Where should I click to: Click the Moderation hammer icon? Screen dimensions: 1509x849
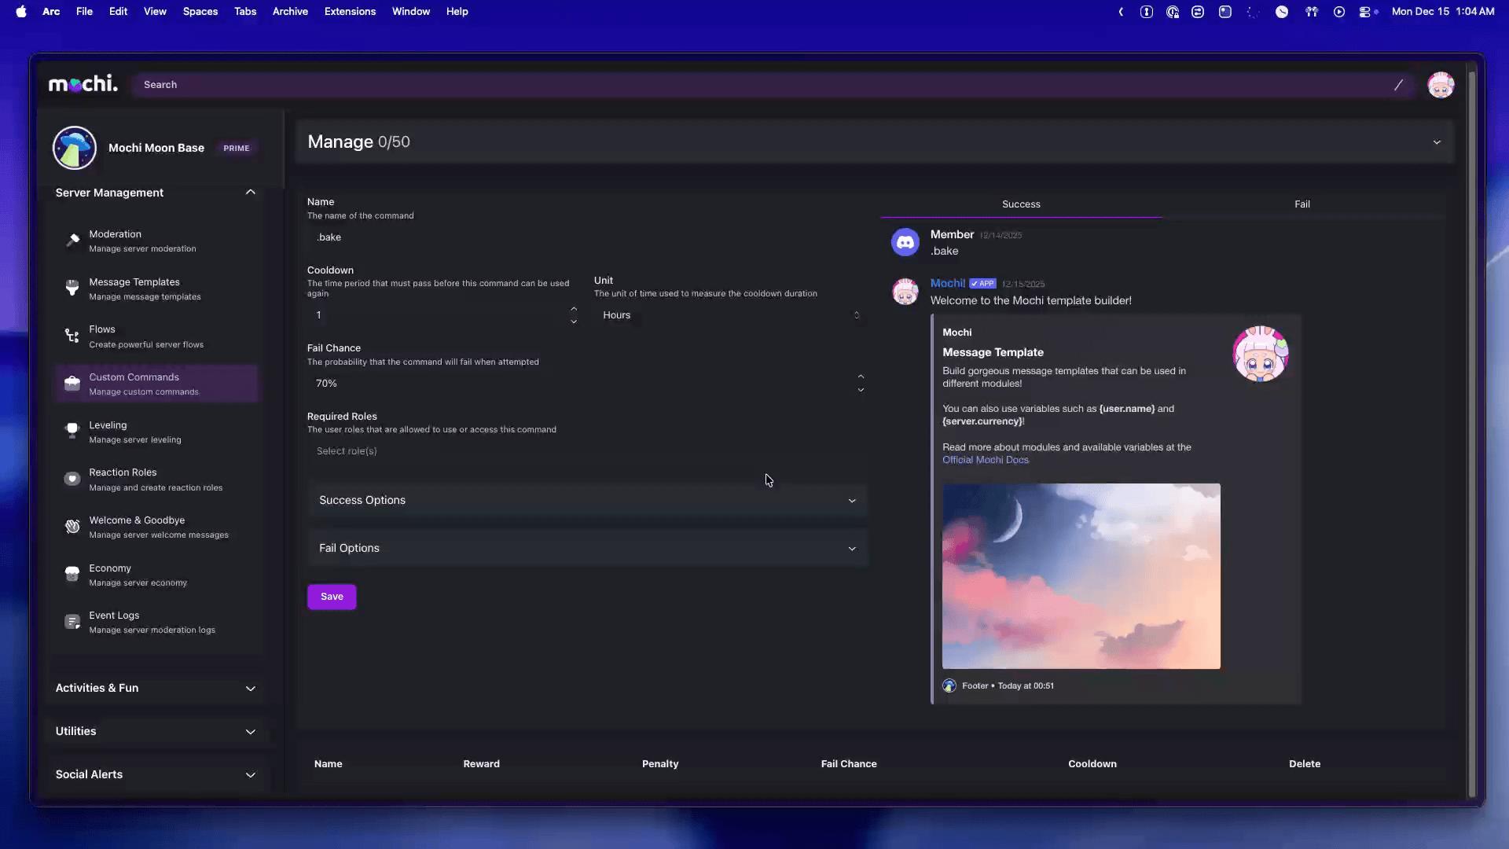72,241
